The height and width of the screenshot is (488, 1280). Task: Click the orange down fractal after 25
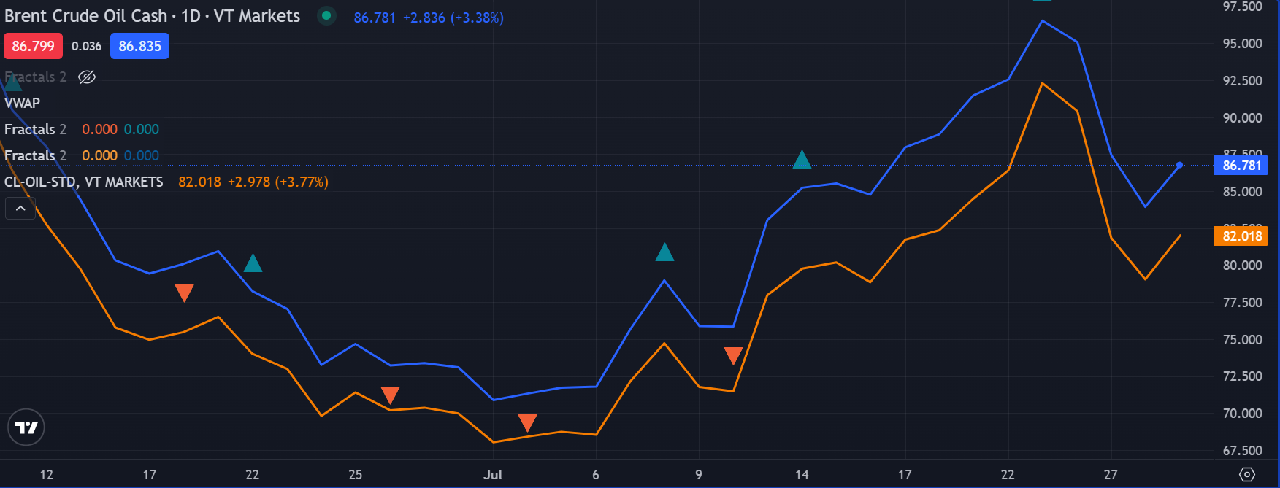pos(390,395)
